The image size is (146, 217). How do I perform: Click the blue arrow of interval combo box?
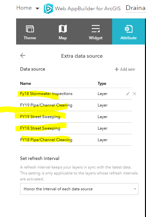[x=135, y=189]
